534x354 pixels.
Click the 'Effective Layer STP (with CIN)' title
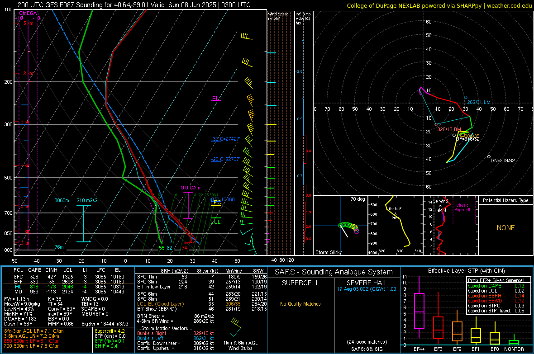pyautogui.click(x=467, y=271)
